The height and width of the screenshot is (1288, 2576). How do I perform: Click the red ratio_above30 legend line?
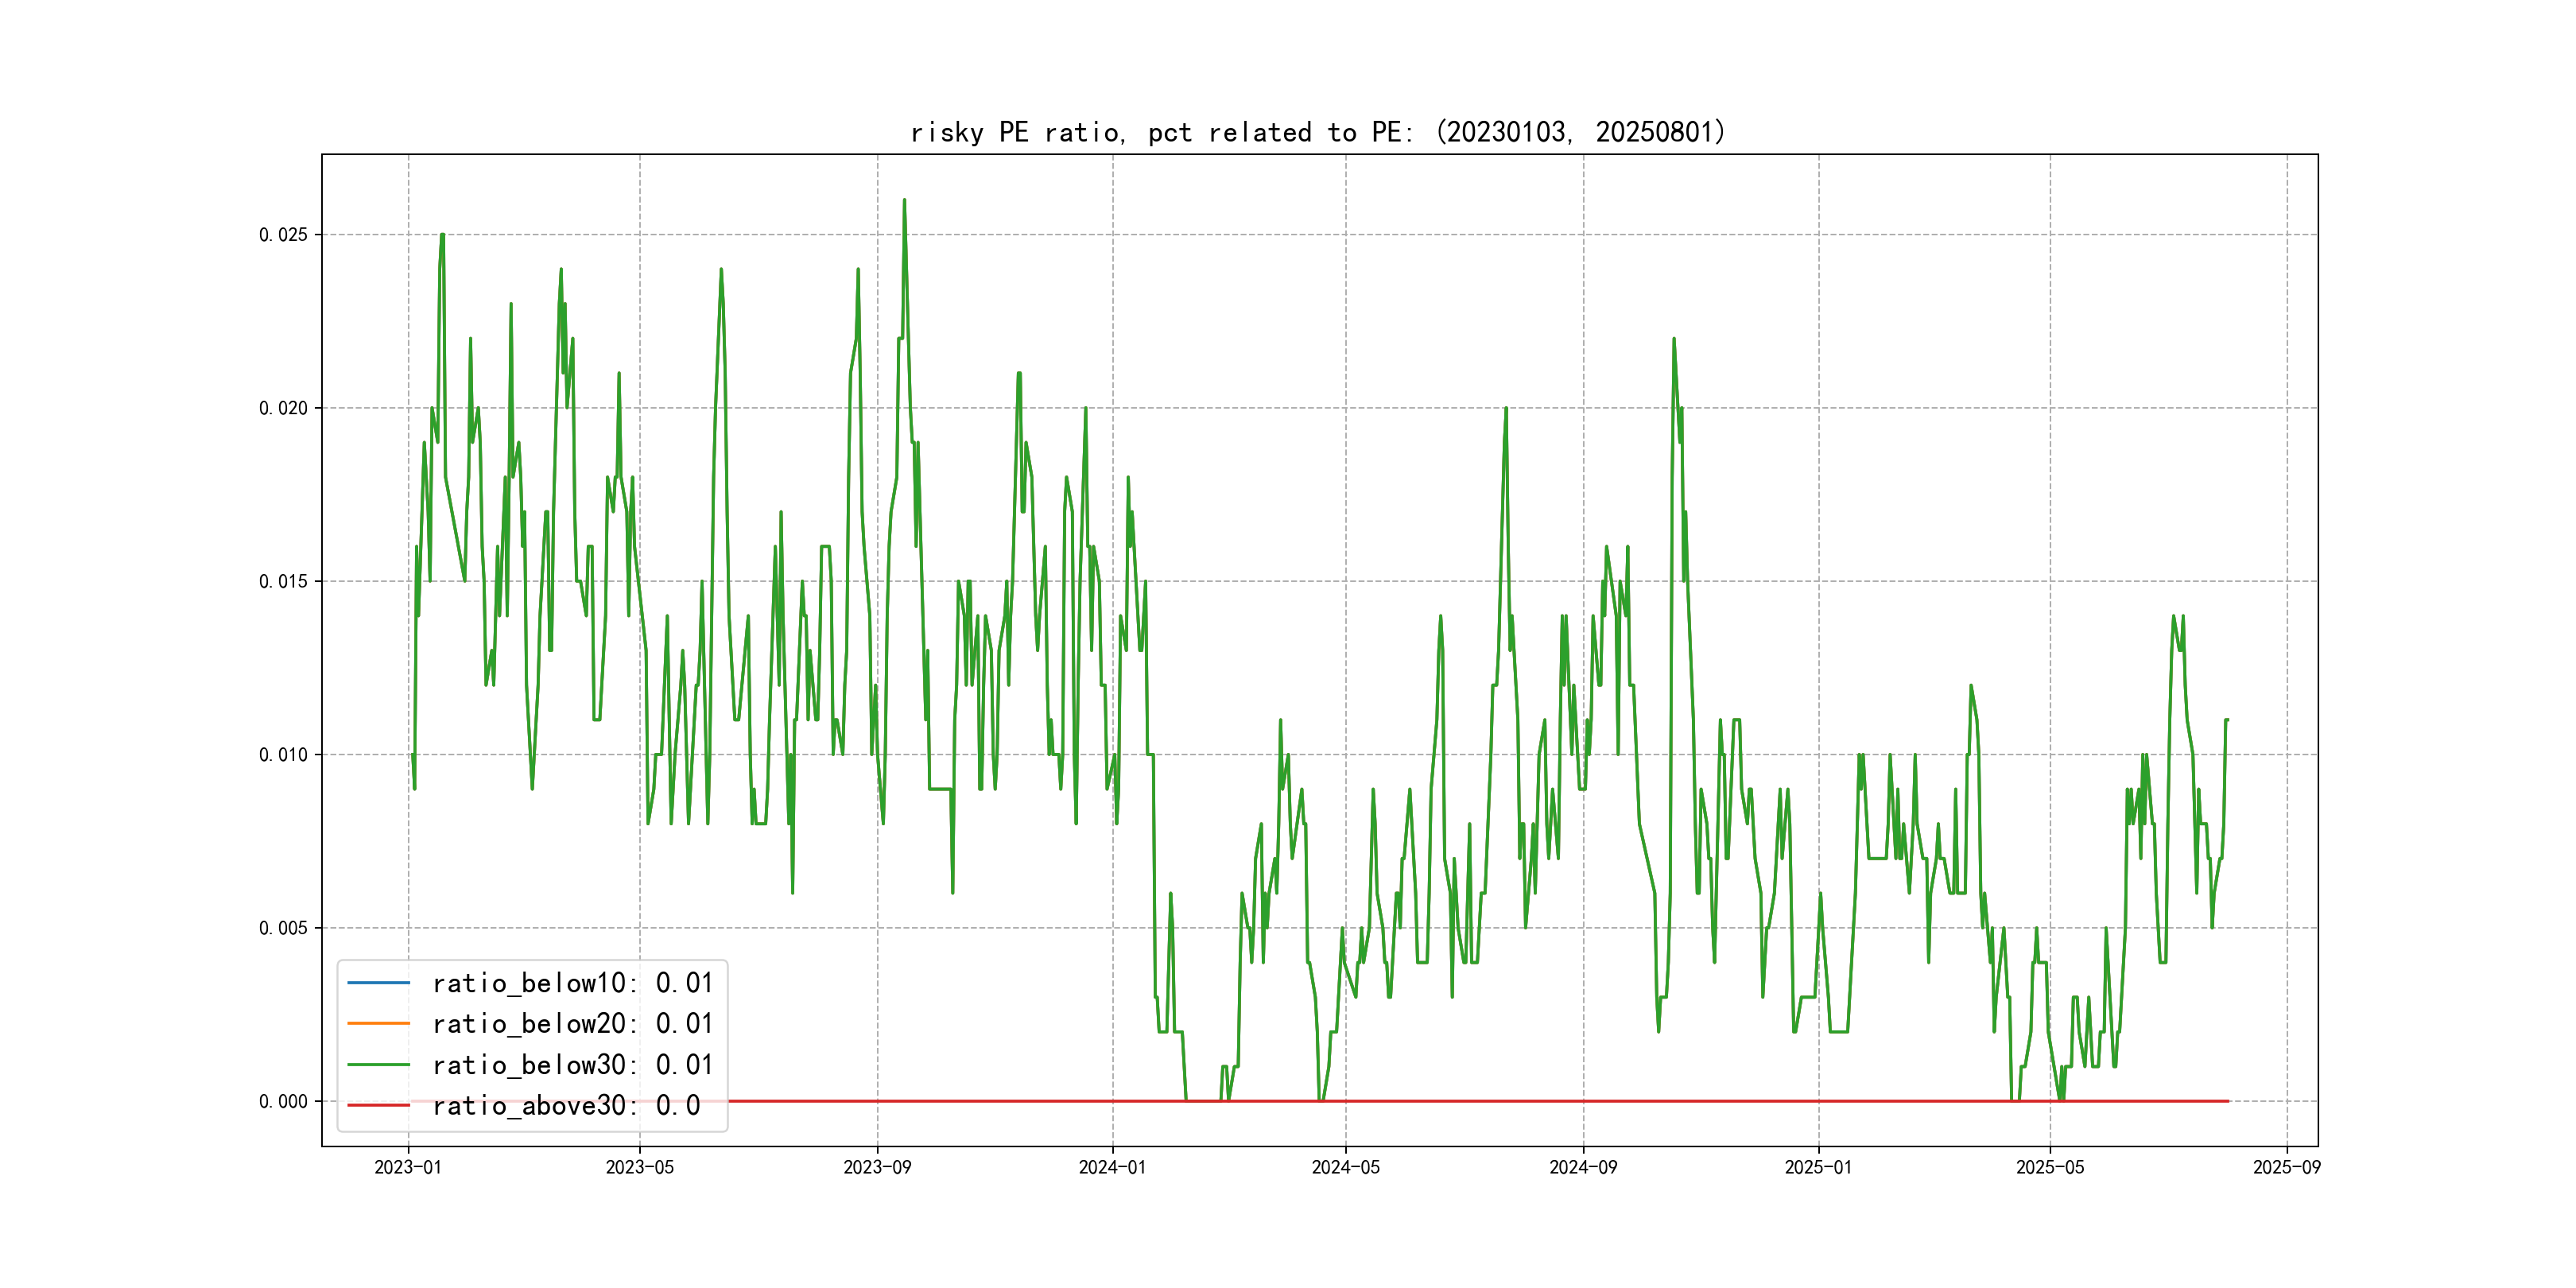click(378, 1106)
